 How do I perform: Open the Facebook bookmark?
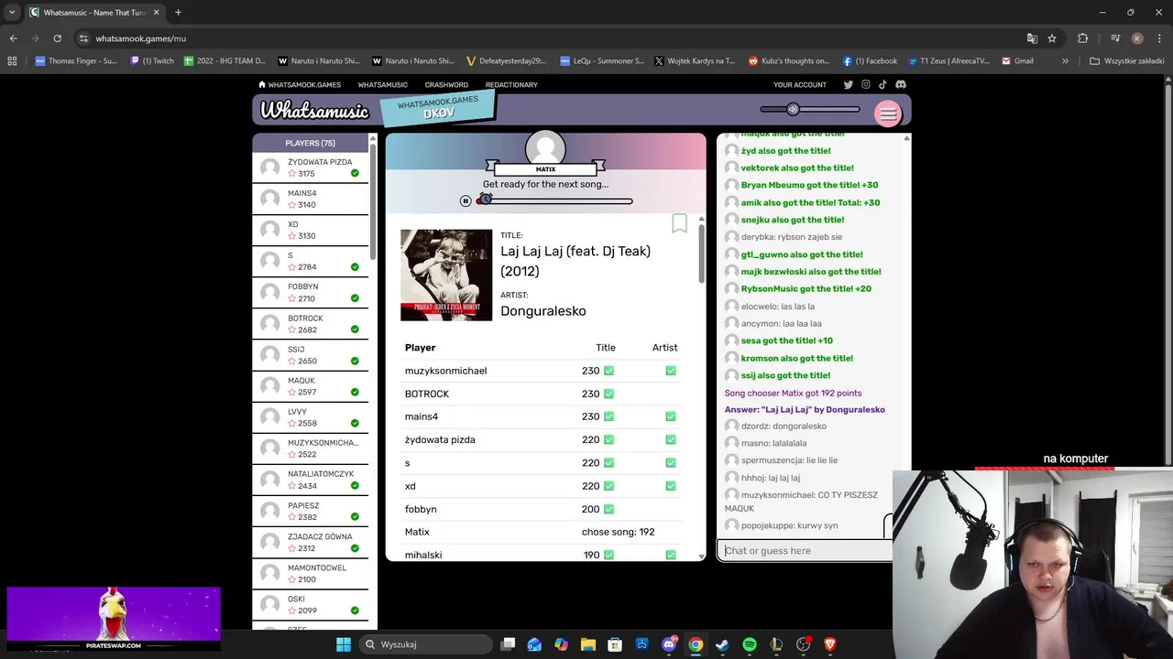point(870,61)
